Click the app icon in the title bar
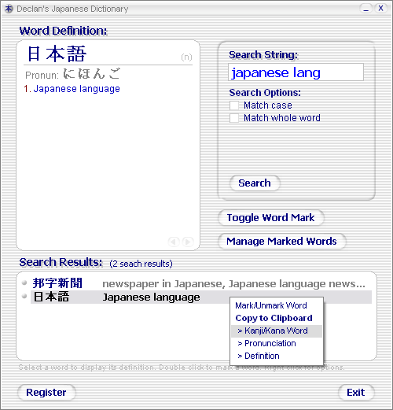Screen dimensions: 393x410 [x=9, y=9]
